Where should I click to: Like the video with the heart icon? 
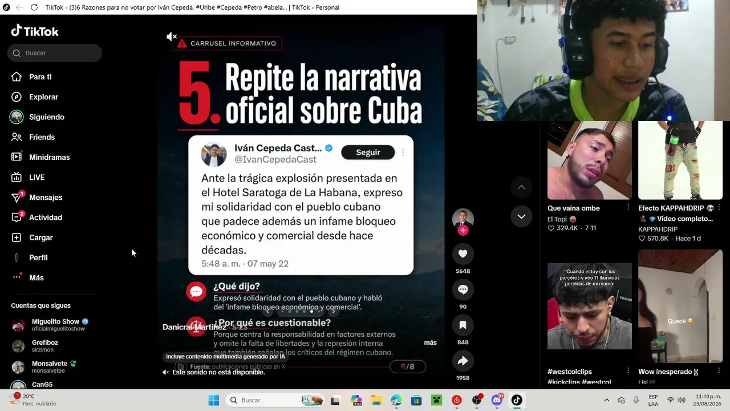(463, 254)
